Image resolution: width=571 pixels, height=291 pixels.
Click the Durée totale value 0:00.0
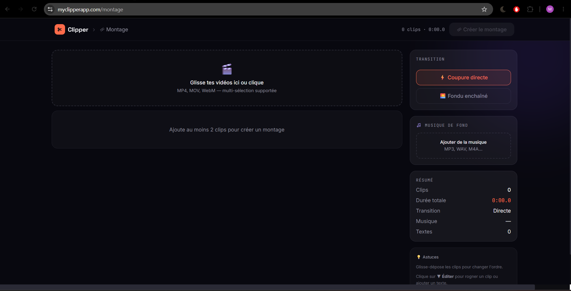pos(501,200)
